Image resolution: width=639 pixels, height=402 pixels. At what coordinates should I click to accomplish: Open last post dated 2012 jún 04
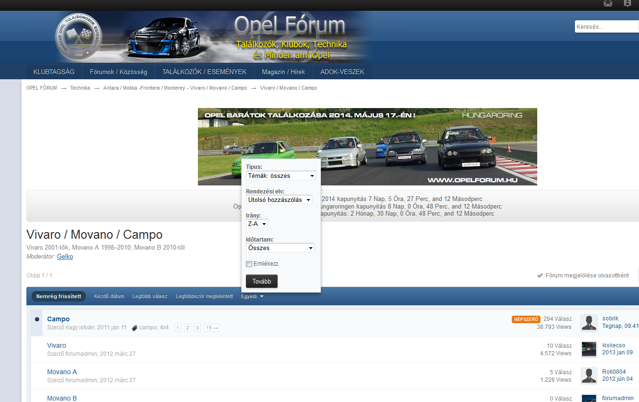tap(617, 379)
